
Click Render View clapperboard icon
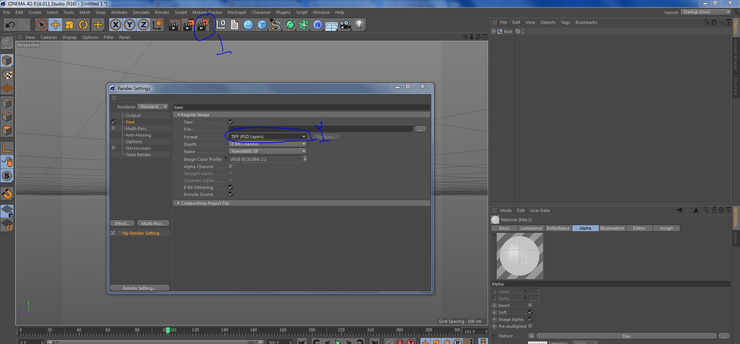174,25
